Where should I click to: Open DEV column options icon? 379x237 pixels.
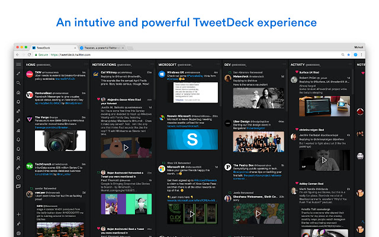click(284, 64)
